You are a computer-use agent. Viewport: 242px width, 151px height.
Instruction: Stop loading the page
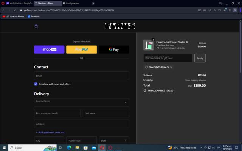[14, 10]
